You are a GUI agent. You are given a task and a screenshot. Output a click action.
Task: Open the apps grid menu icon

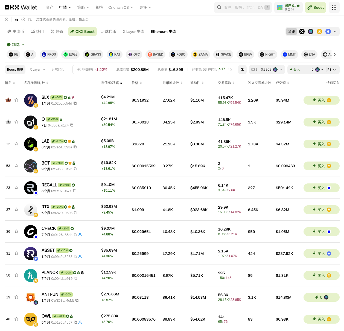pos(334,7)
